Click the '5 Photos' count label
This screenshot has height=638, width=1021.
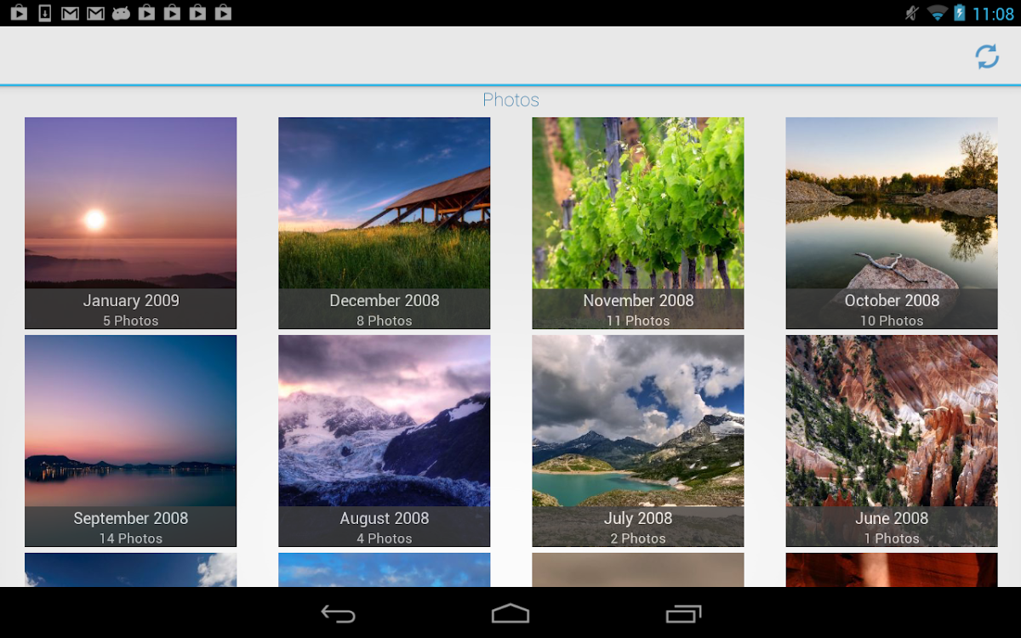coord(131,321)
